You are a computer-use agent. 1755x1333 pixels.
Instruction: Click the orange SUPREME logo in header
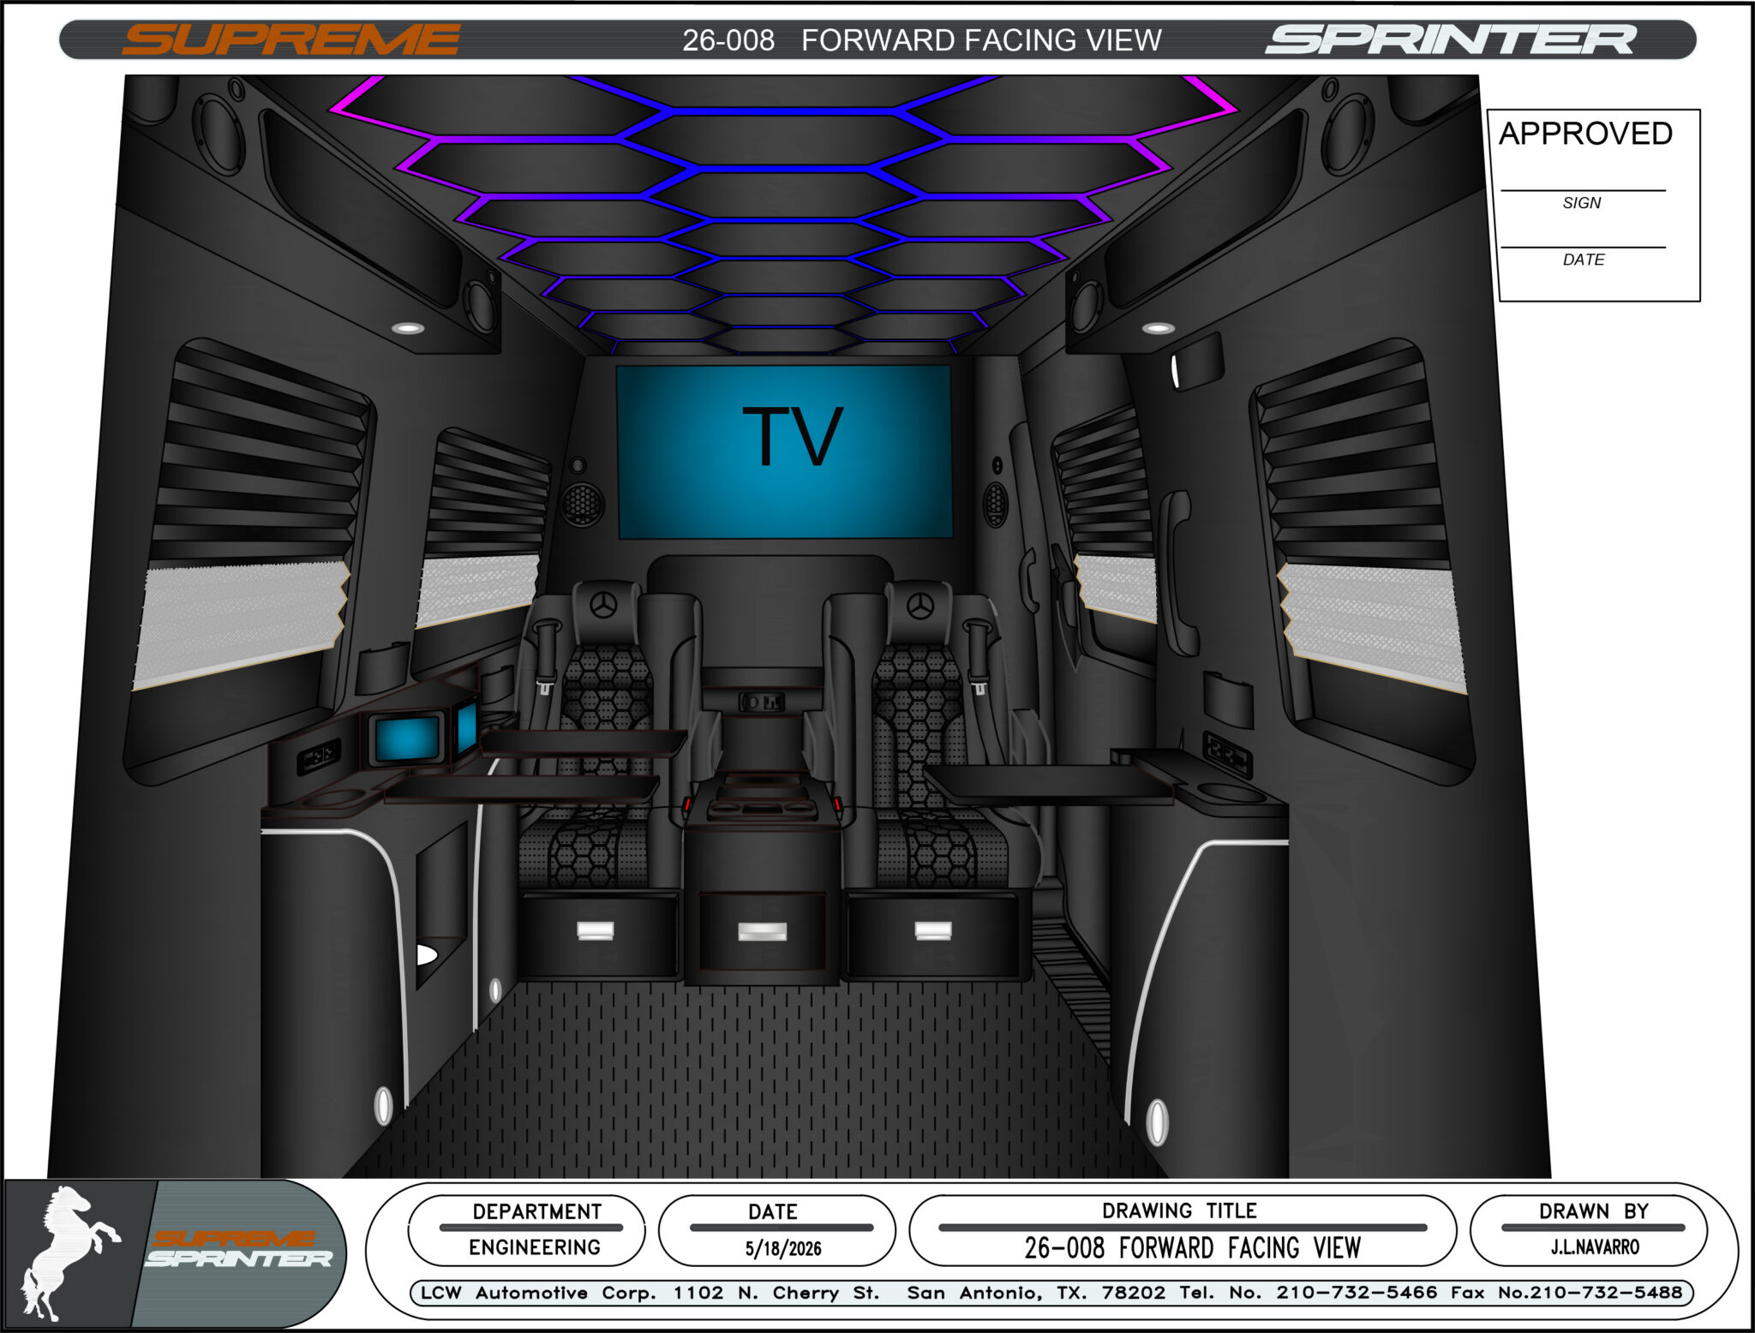(x=291, y=40)
